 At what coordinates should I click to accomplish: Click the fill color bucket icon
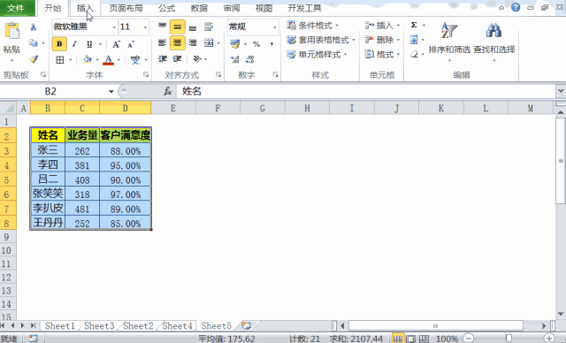pos(87,59)
